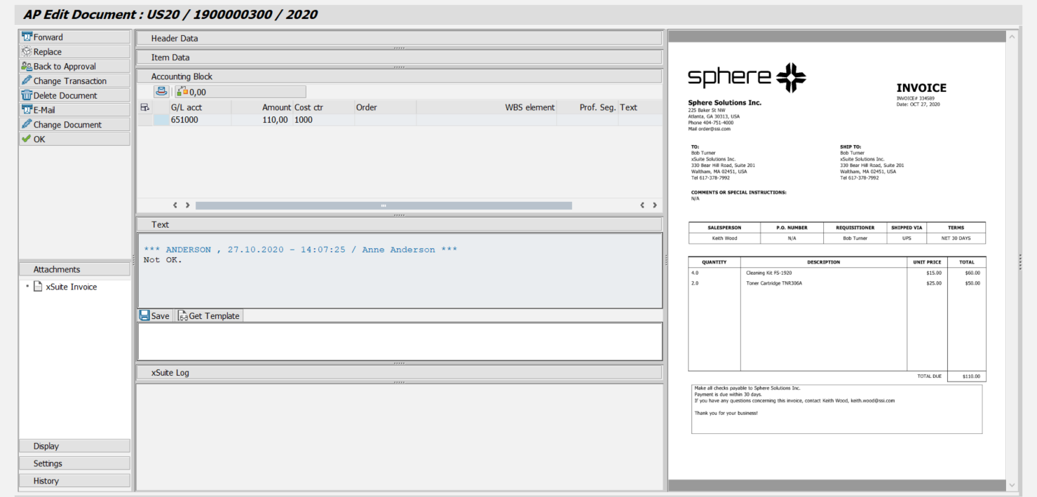
Task: Click the Forward button icon
Action: pos(27,37)
